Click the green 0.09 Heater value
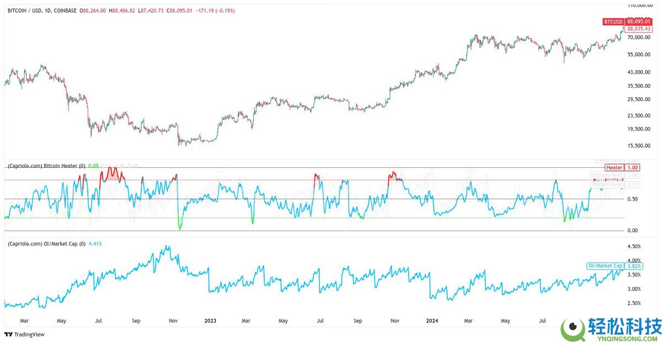662x342 pixels. (93, 165)
